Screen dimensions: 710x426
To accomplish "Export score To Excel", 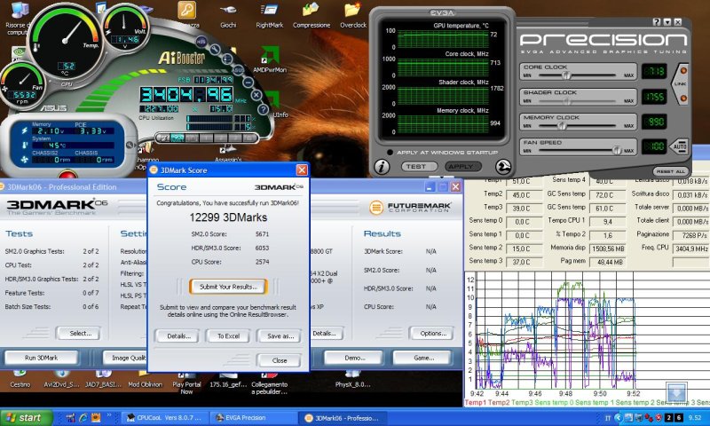I will coord(228,335).
